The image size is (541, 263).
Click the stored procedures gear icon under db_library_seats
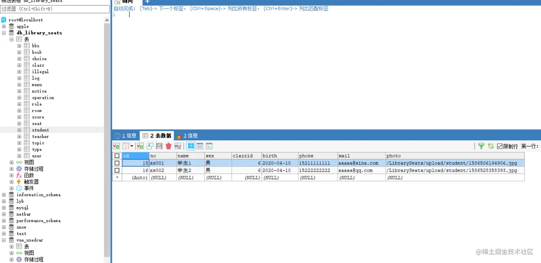point(19,169)
